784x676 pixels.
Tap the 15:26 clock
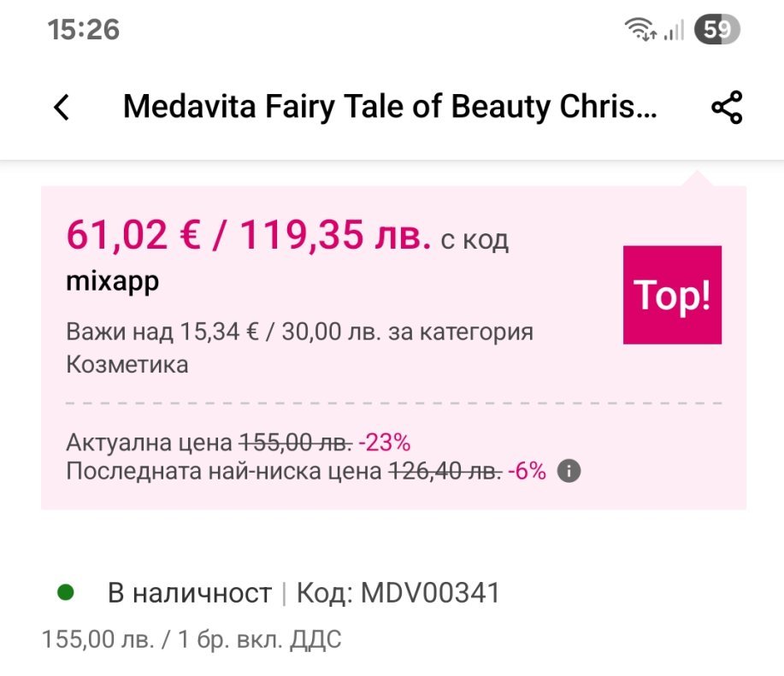pos(84,30)
